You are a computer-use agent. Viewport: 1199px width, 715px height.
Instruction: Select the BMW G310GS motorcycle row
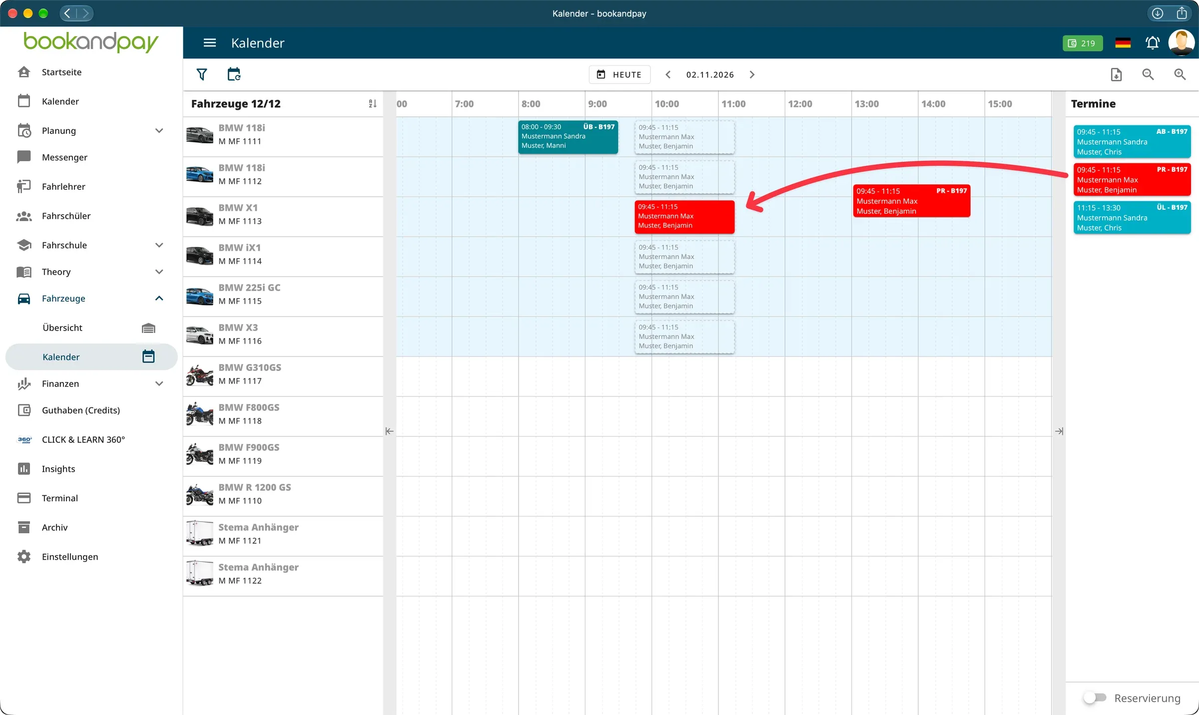283,376
